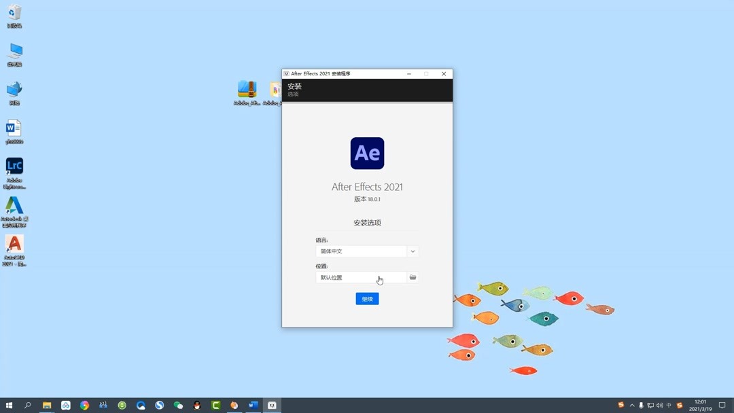Click the taskbar Search icon
The height and width of the screenshot is (413, 734).
pos(27,406)
